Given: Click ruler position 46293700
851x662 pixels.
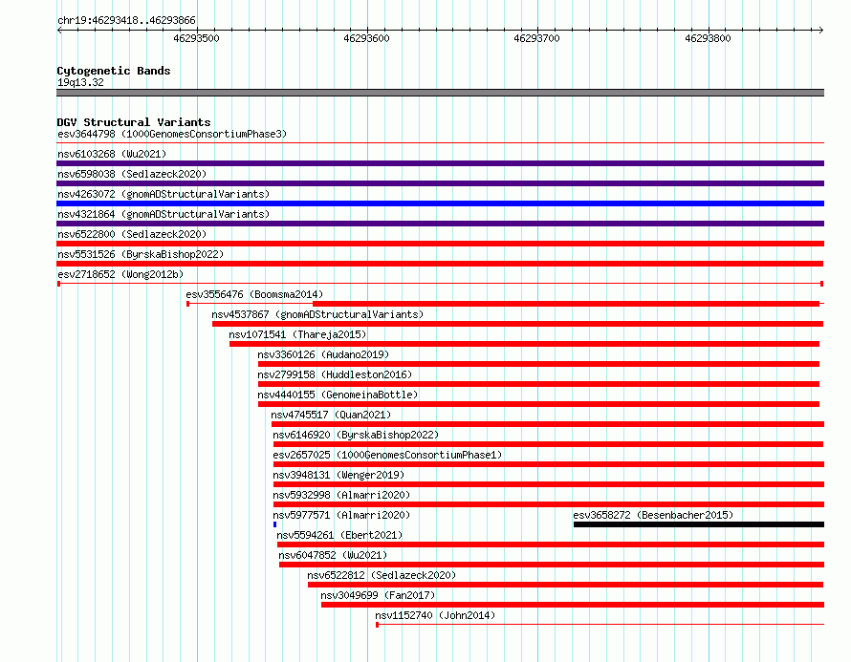Looking at the screenshot, I should (537, 38).
